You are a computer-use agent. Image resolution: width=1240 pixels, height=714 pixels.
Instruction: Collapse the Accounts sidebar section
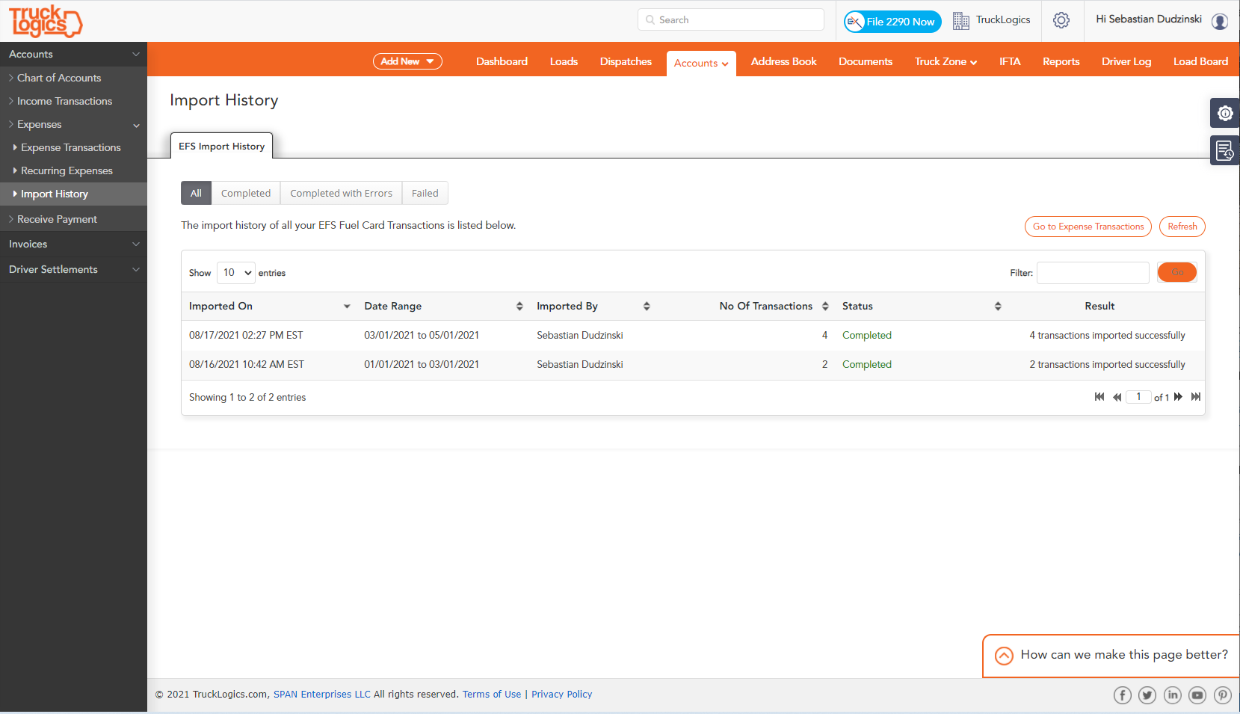73,54
